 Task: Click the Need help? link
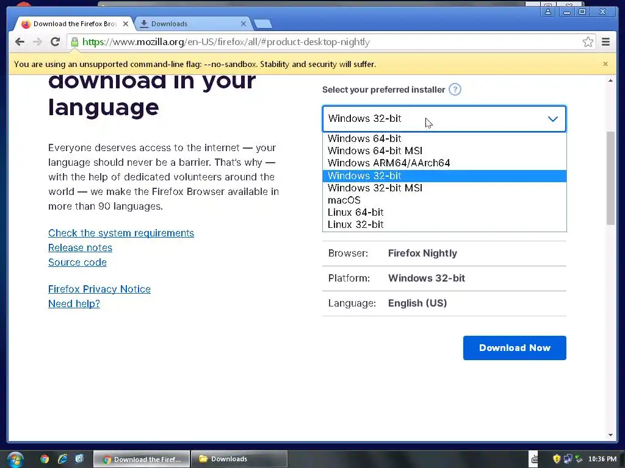click(74, 303)
